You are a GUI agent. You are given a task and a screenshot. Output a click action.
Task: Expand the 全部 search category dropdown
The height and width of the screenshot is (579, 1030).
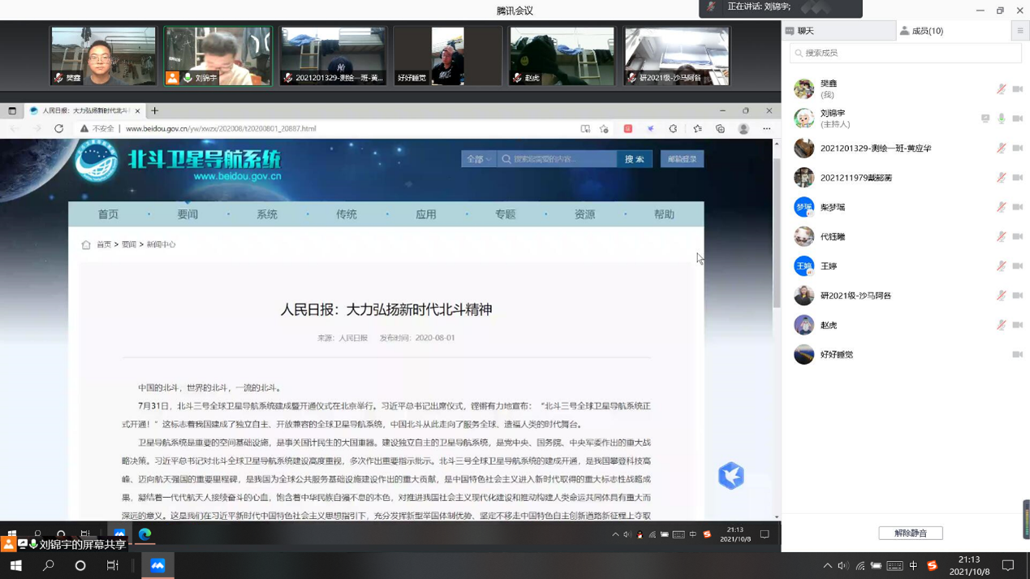tap(478, 159)
